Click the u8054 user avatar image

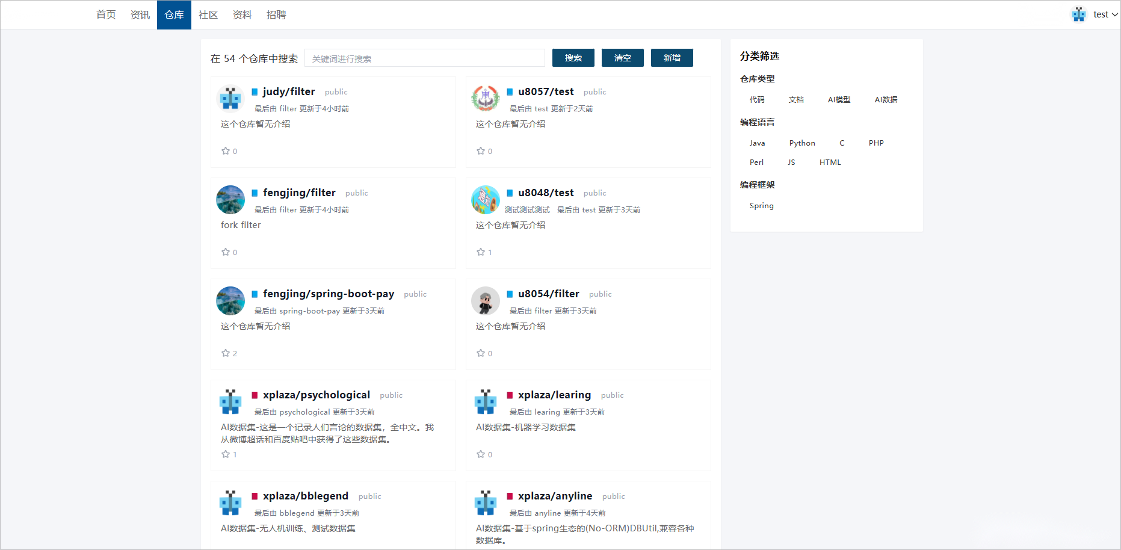coord(486,301)
